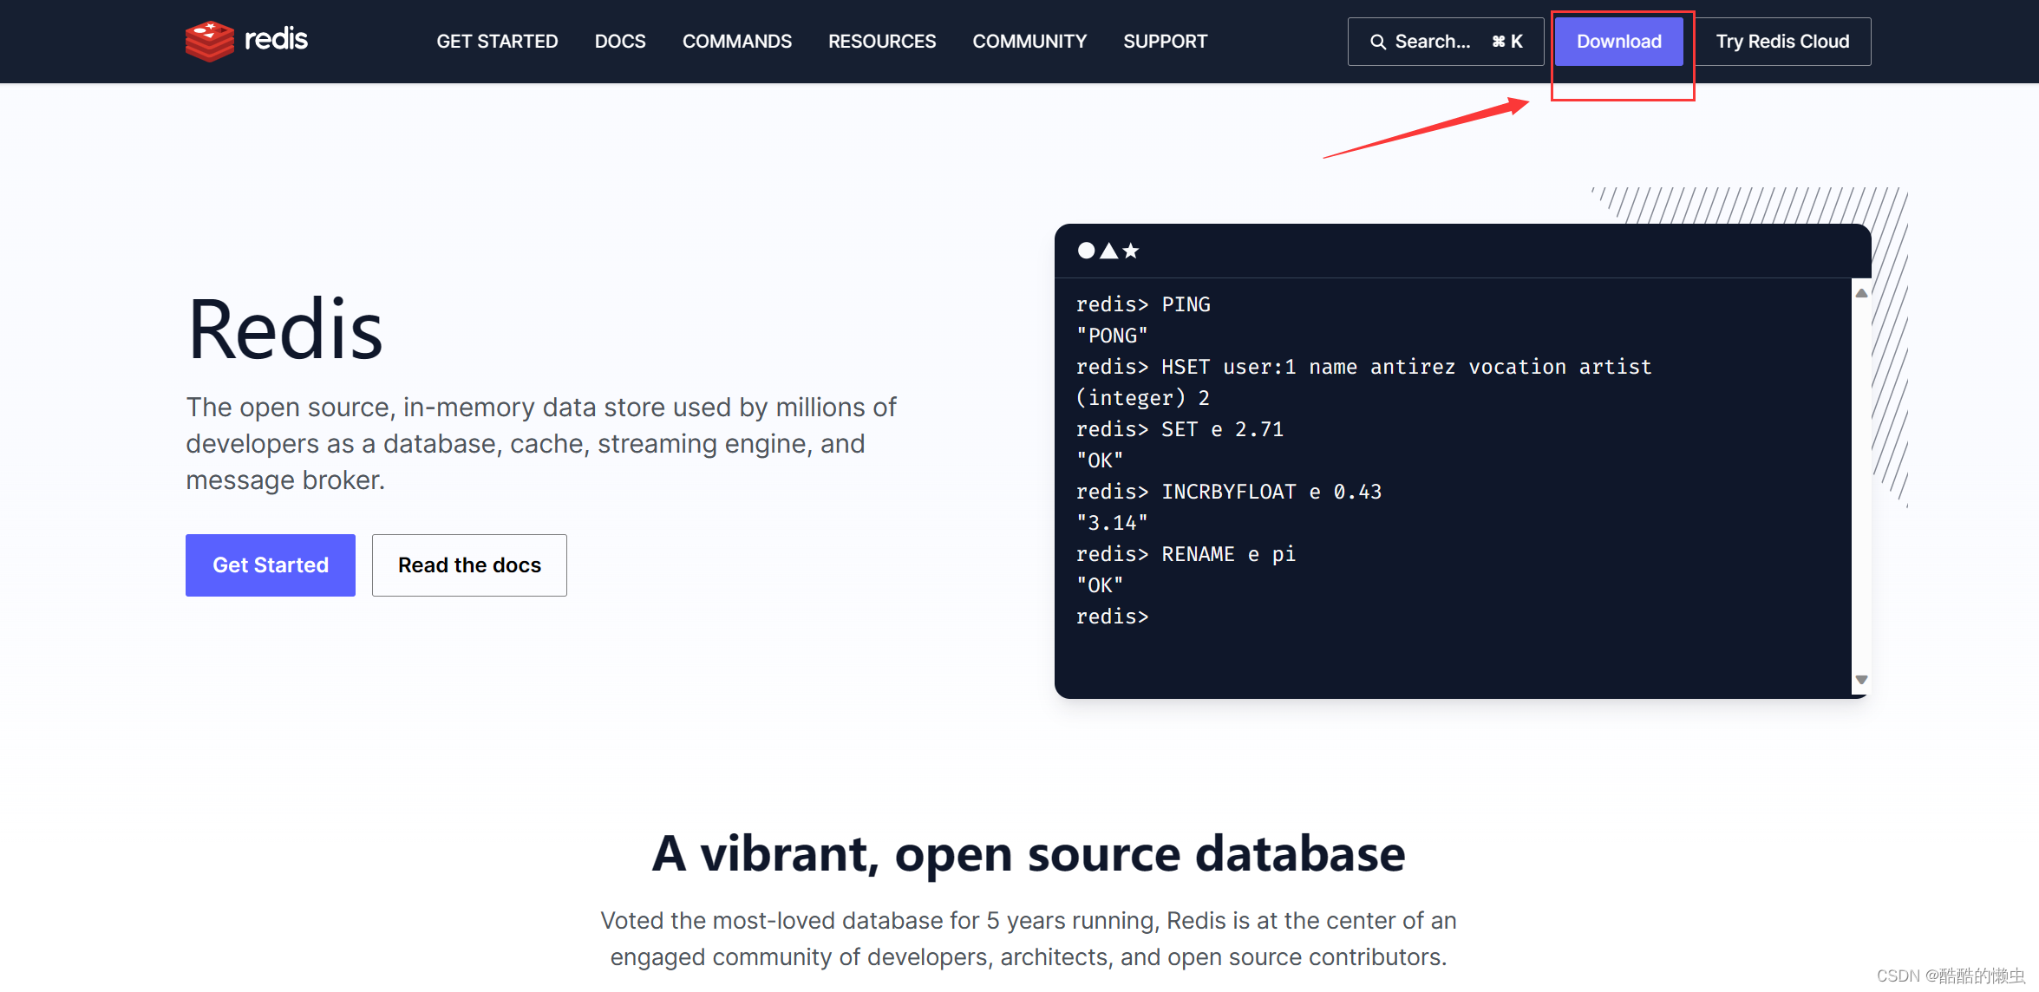This screenshot has height=992, width=2039.
Task: Click Try Redis Cloud button
Action: coord(1782,42)
